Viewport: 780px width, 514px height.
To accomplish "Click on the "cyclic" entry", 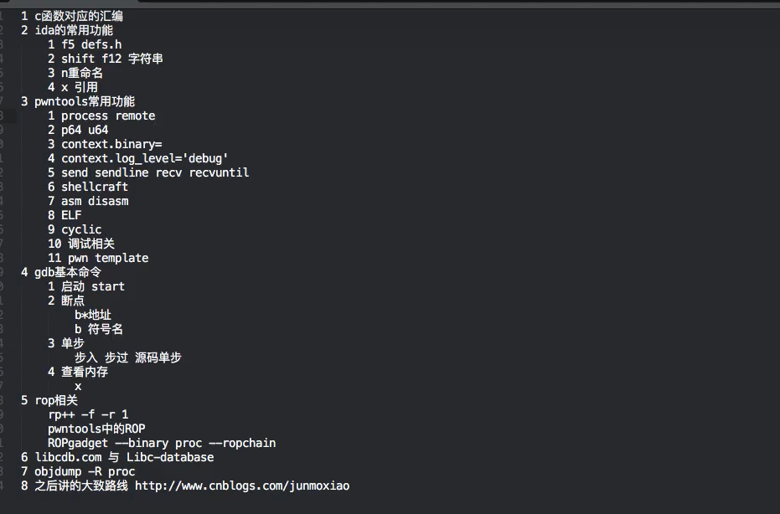I will (81, 229).
